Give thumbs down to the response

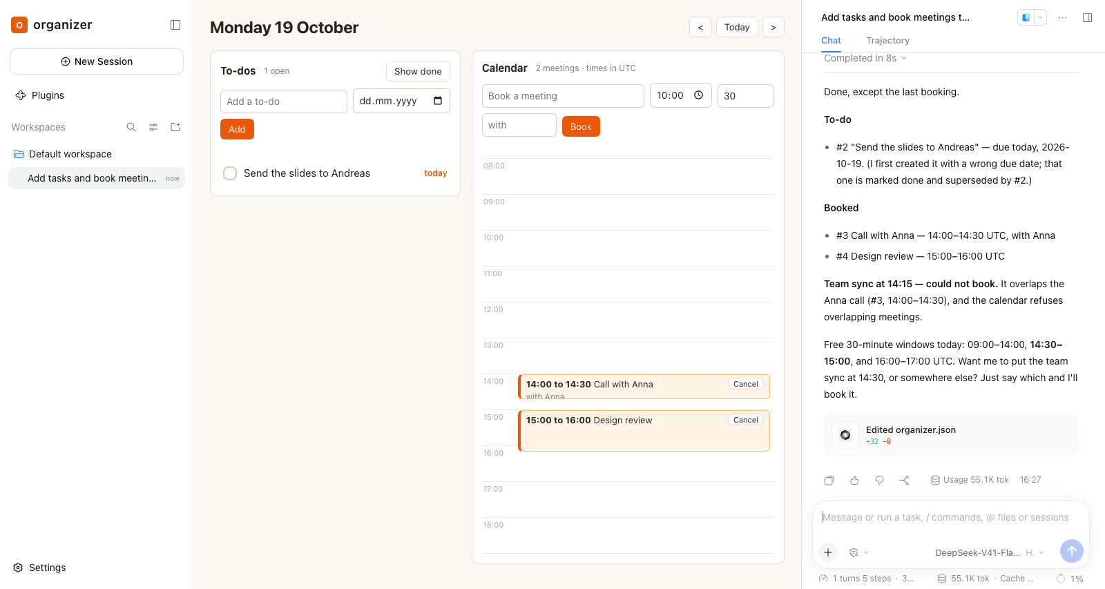879,480
